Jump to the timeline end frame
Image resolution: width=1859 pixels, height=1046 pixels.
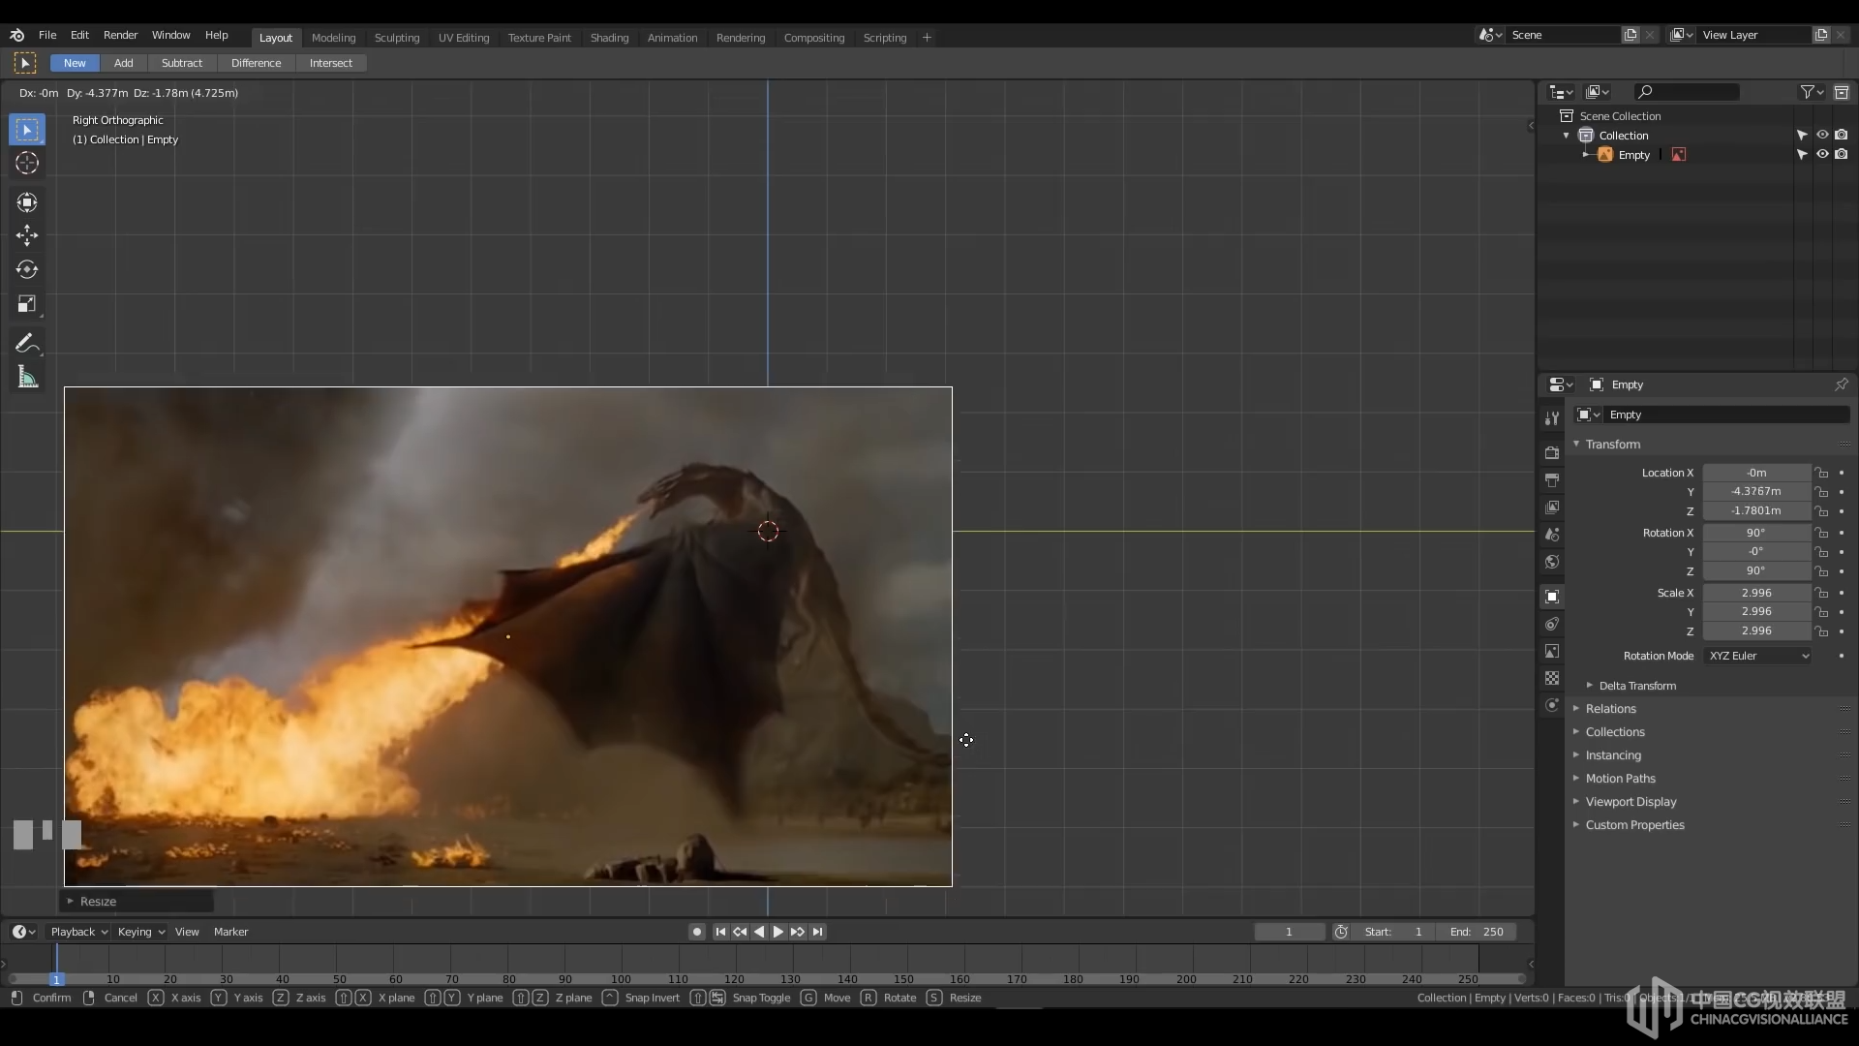tap(818, 932)
